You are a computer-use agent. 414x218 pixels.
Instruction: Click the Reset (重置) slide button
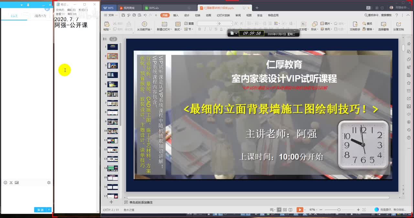[189, 24]
